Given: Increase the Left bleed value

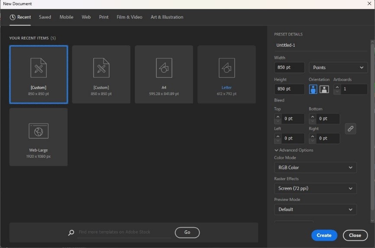Looking at the screenshot, I should pyautogui.click(x=278, y=137).
